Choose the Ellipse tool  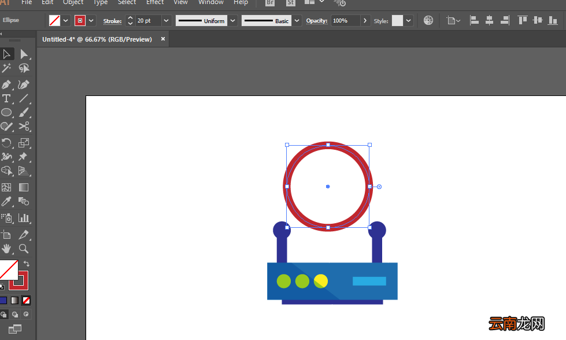6,113
